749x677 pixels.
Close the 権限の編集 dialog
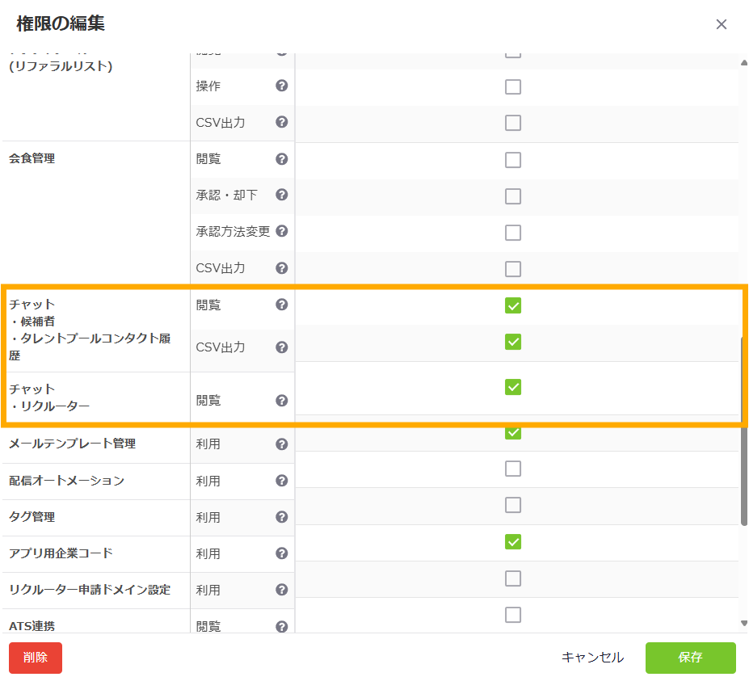pos(722,24)
